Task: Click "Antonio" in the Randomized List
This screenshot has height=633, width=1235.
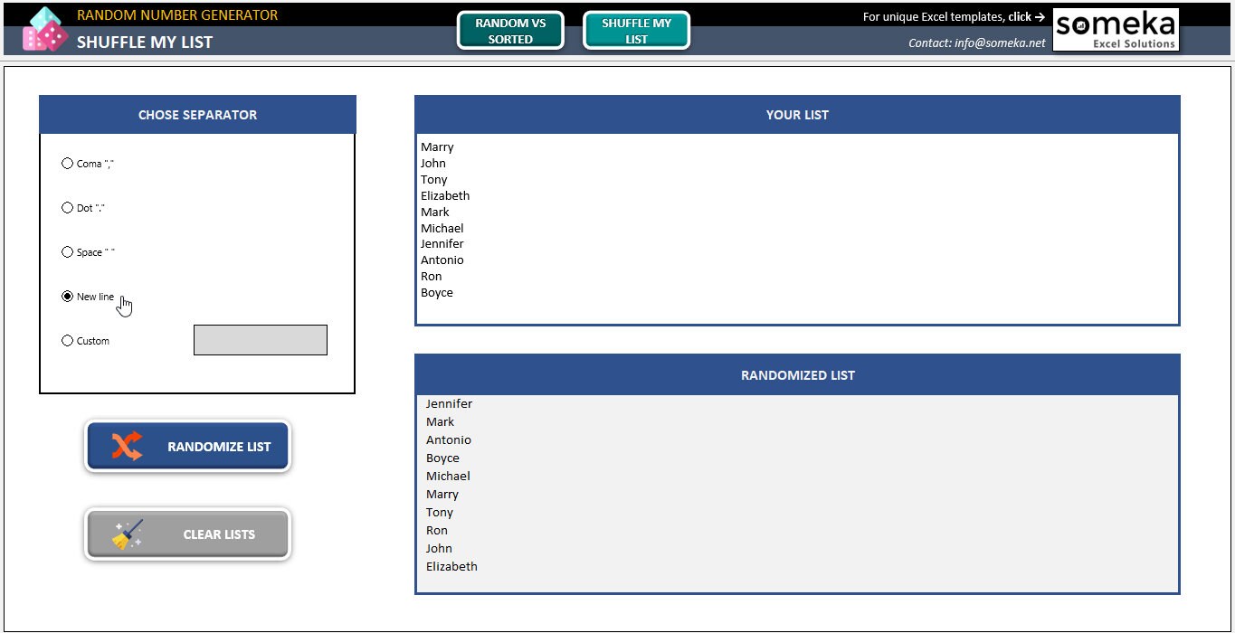Action: point(449,440)
